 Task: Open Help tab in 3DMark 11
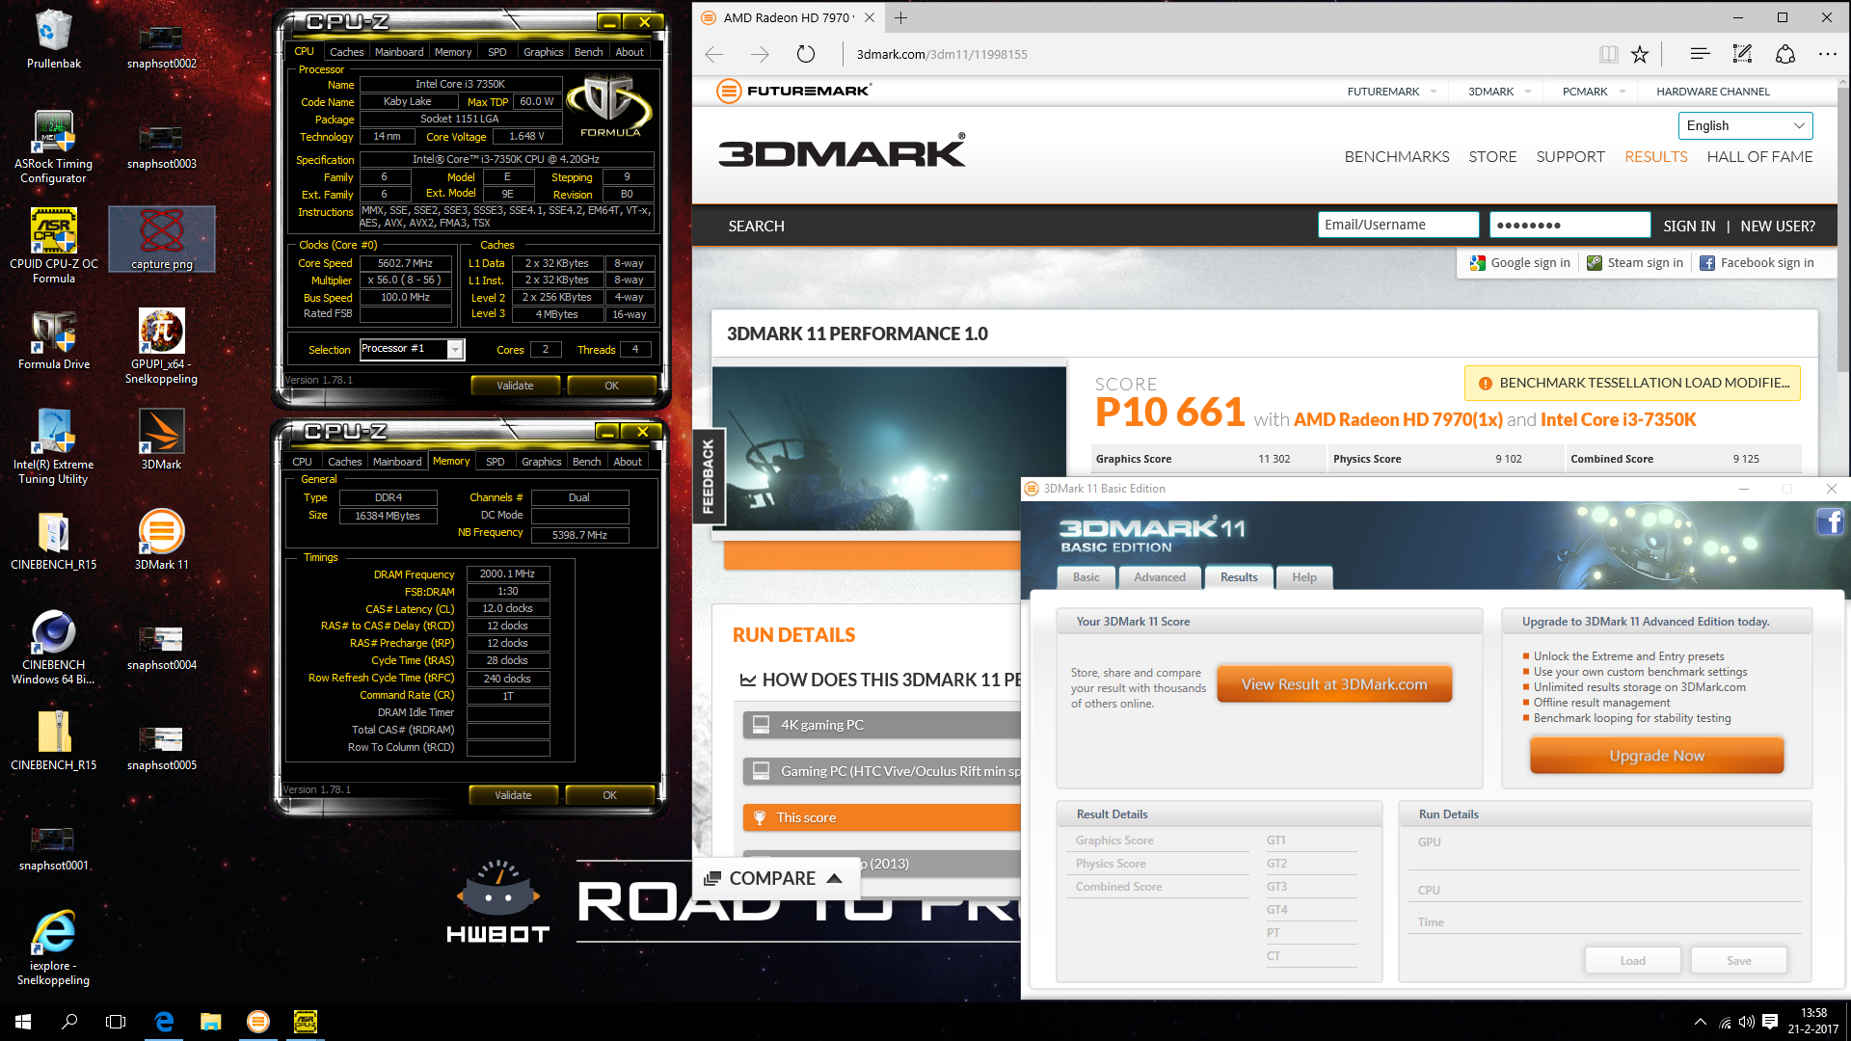pos(1304,577)
